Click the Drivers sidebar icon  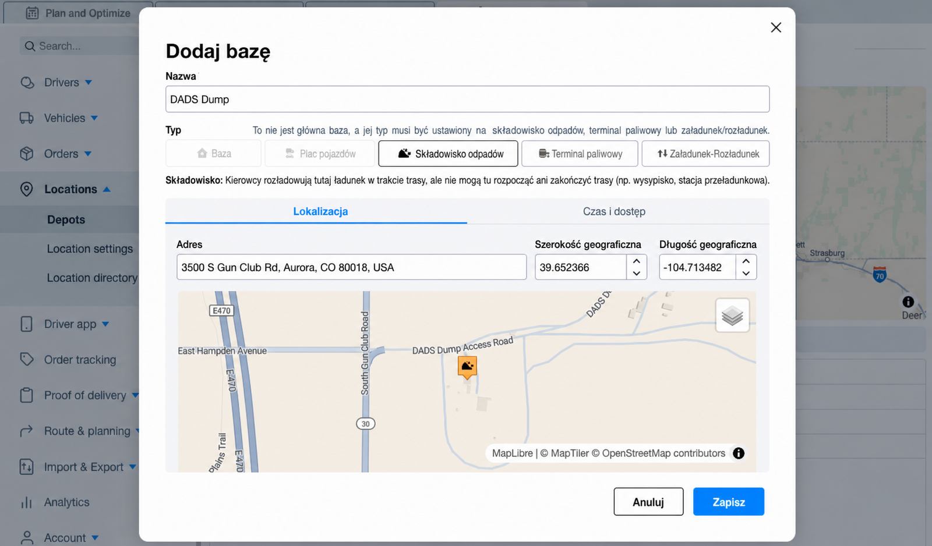(x=27, y=83)
